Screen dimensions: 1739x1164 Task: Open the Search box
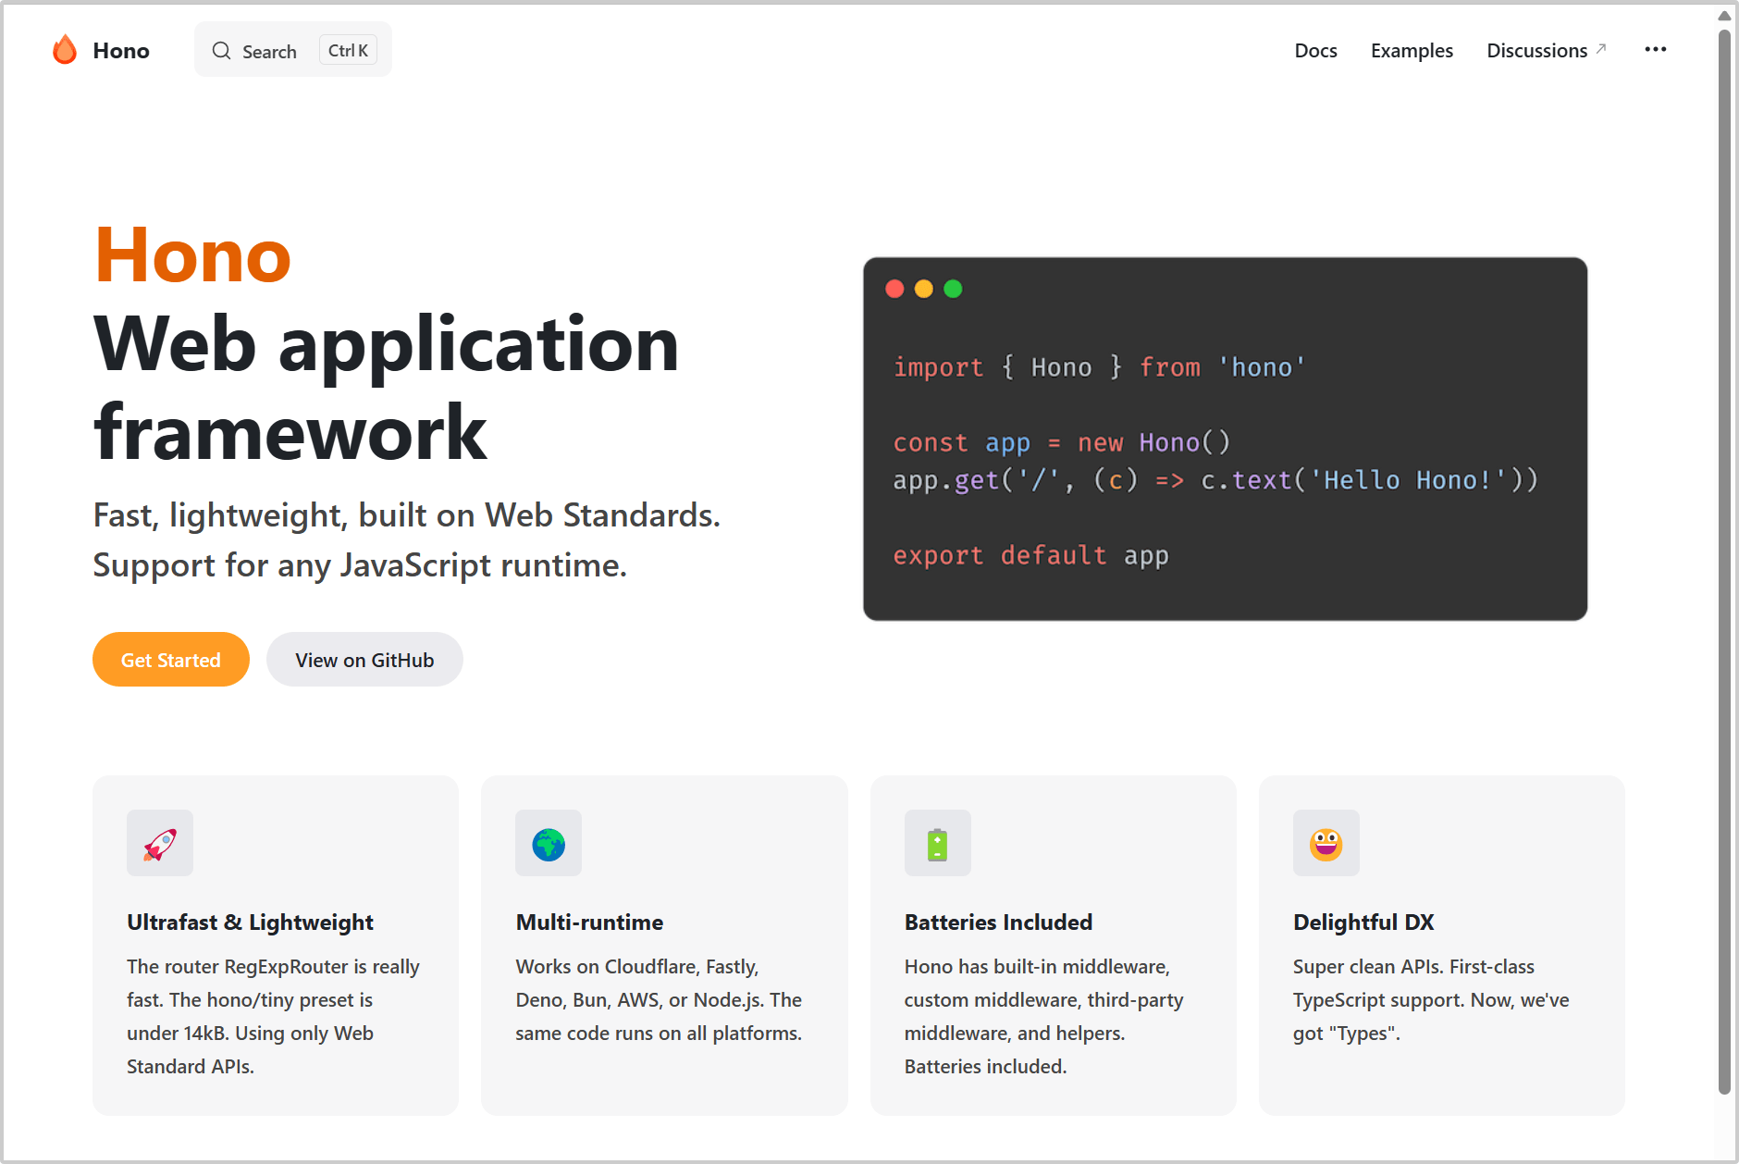(x=293, y=50)
